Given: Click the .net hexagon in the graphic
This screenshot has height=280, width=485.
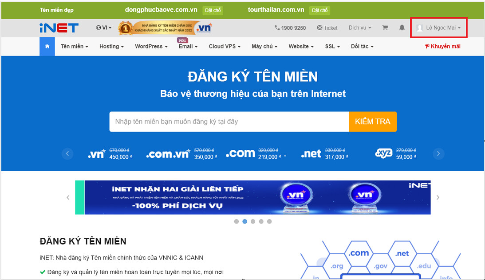Looking at the screenshot, I should coord(402,253).
